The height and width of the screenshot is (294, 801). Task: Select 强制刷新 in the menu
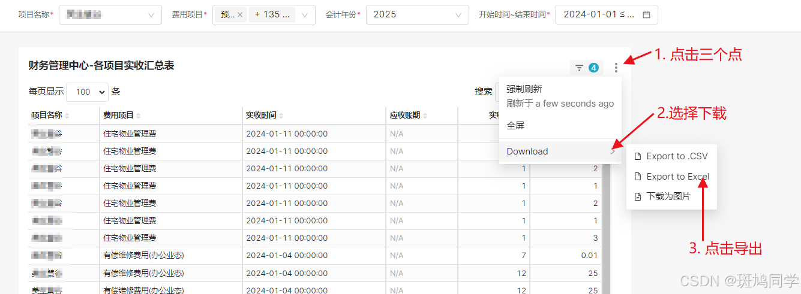tap(524, 89)
